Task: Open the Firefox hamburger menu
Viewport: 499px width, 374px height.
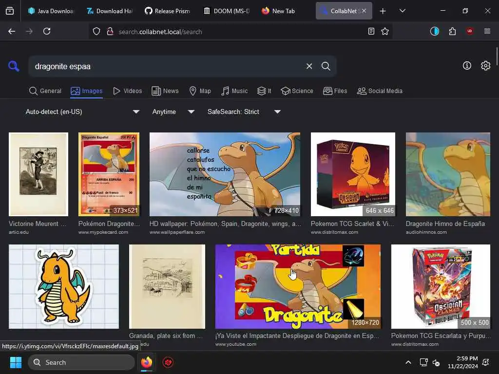Action: point(487,31)
